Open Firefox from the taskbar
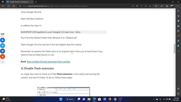 [110, 99]
